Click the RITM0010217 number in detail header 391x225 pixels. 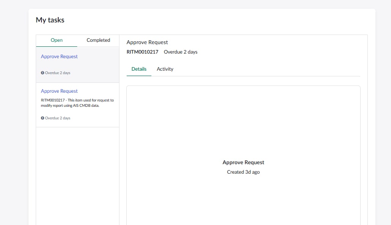click(142, 52)
